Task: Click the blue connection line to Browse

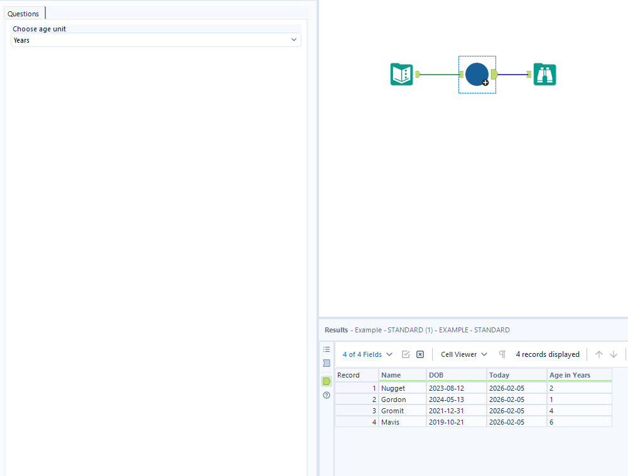Action: pyautogui.click(x=512, y=75)
